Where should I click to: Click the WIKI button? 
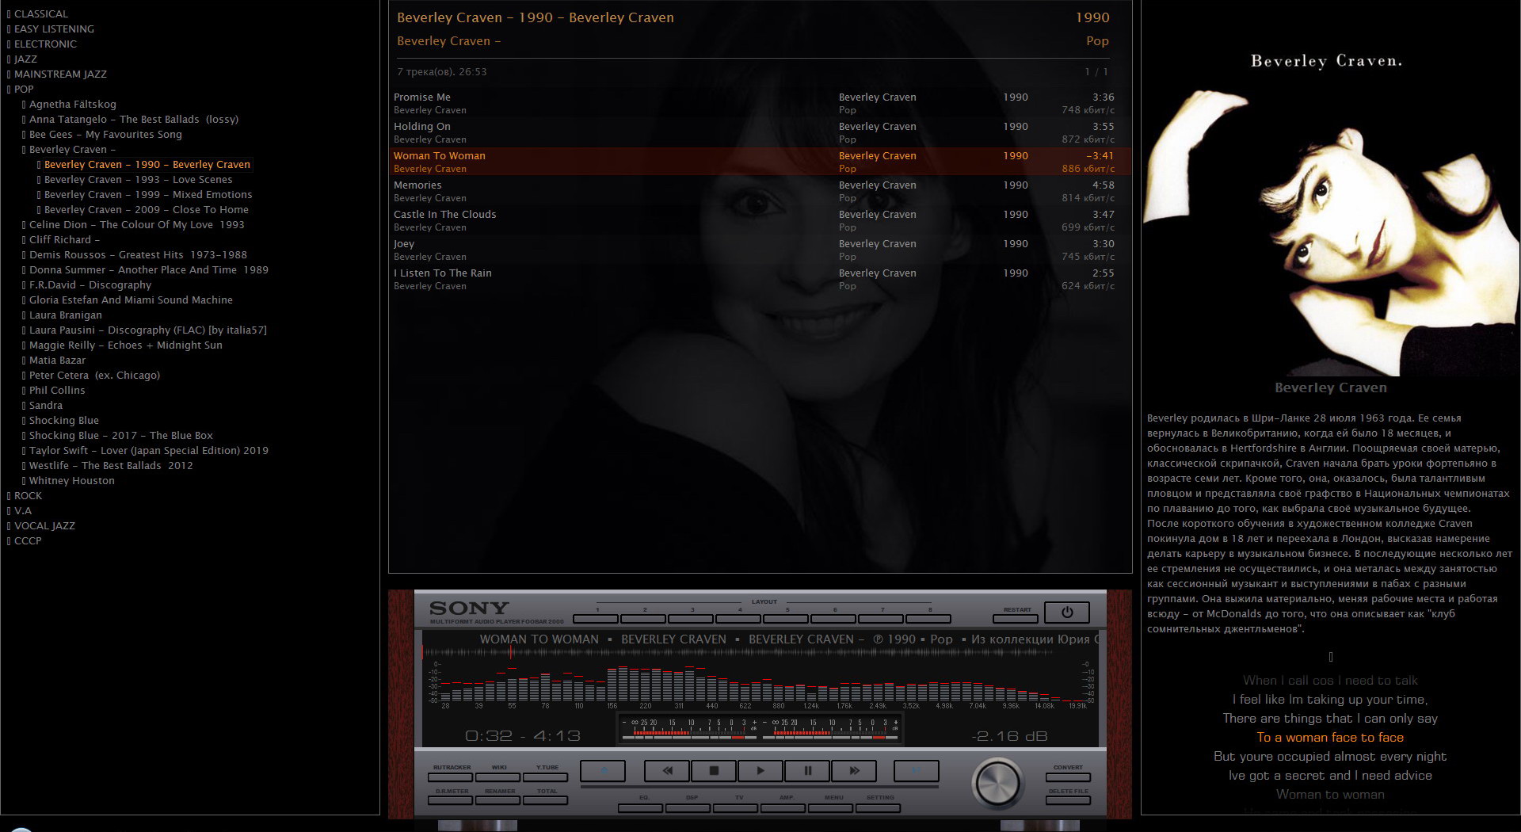click(x=499, y=777)
